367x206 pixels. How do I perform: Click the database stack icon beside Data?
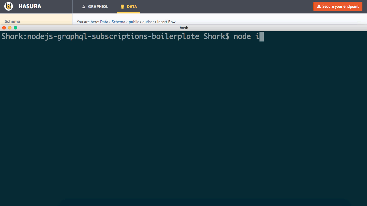tap(122, 7)
